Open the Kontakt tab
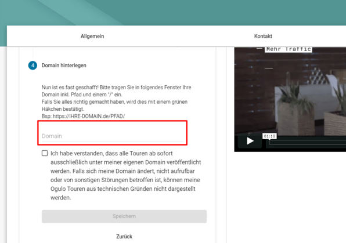This screenshot has height=243, width=346. [x=263, y=36]
